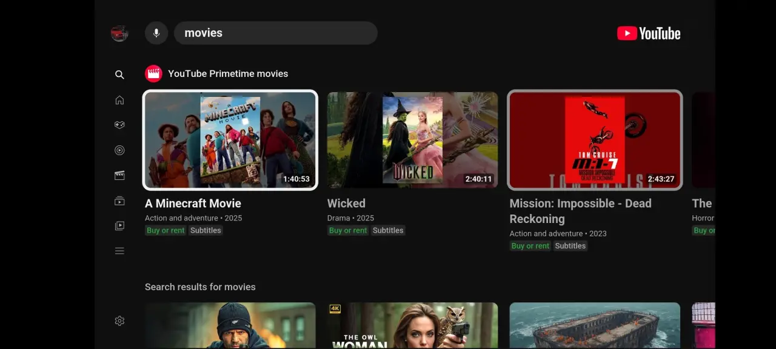Click 'Subtitles' badge under Mission: Impossible
The image size is (776, 349).
[x=570, y=246]
